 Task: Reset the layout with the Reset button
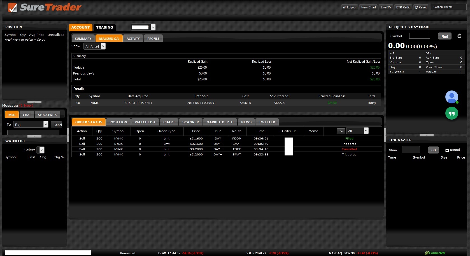[421, 7]
